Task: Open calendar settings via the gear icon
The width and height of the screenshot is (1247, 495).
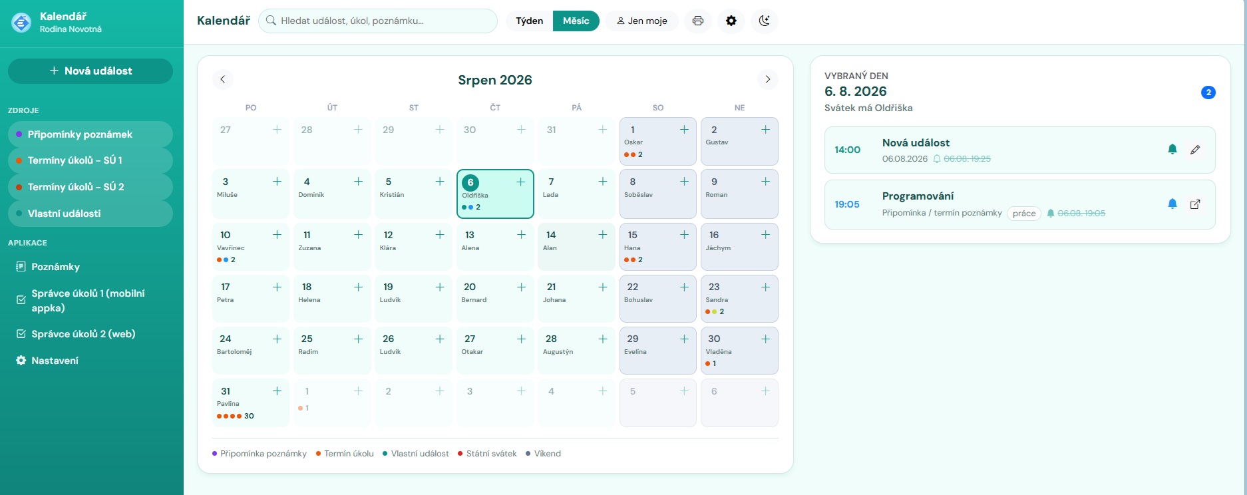Action: click(731, 21)
